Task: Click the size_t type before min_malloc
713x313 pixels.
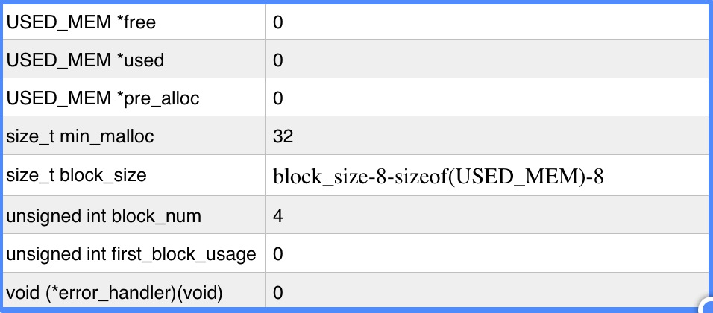Action: tap(28, 137)
